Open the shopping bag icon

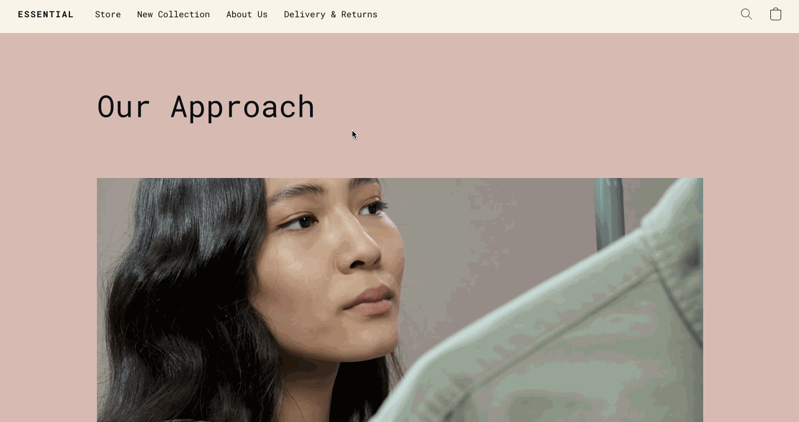(776, 14)
